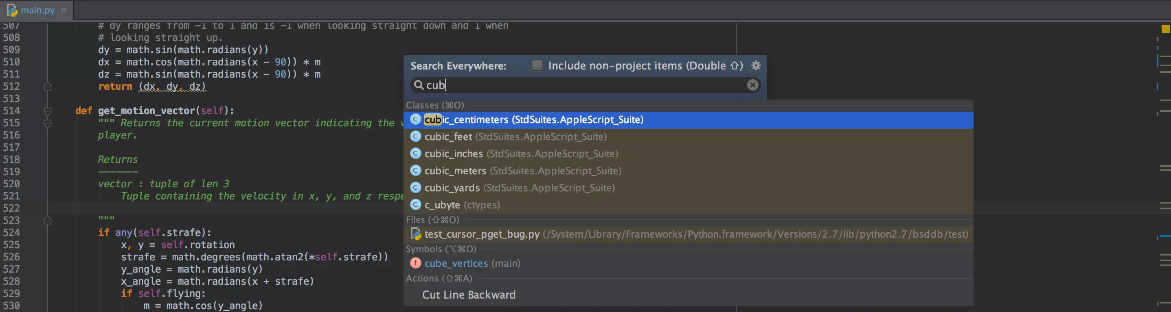This screenshot has height=312, width=1171.
Task: Click the main.py file icon in tab
Action: 12,10
